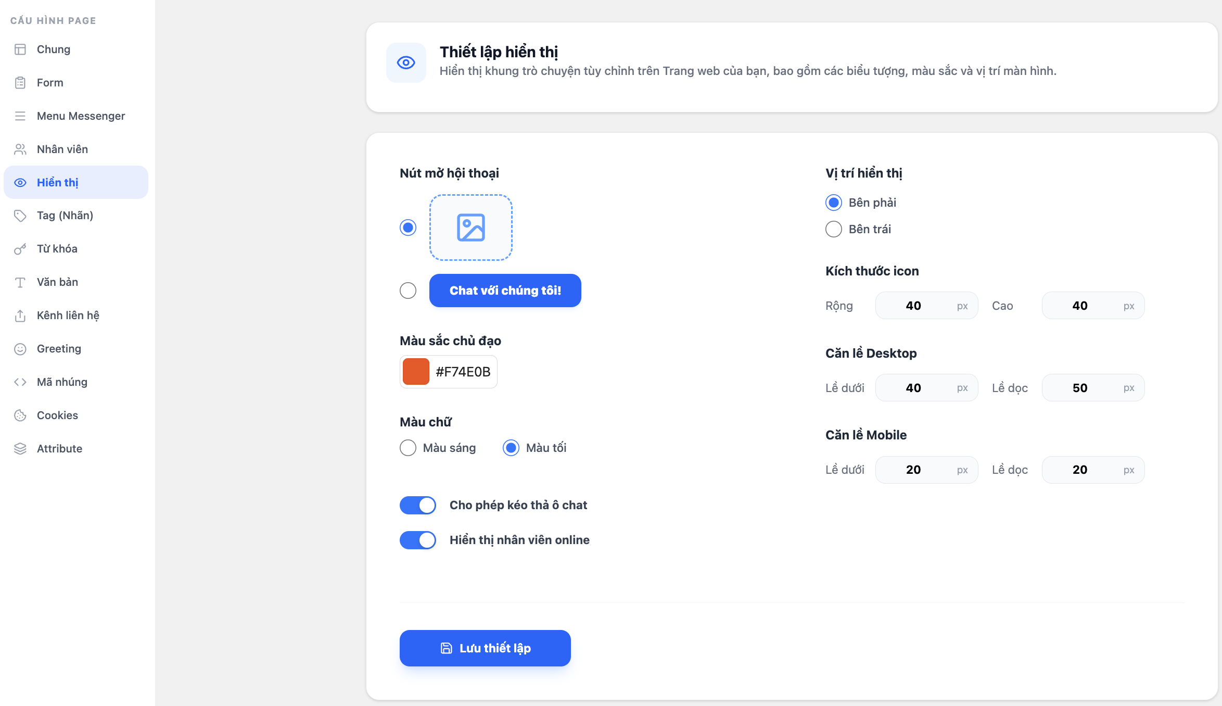Click the 'Lưu thiết lập' save button

[x=485, y=648]
